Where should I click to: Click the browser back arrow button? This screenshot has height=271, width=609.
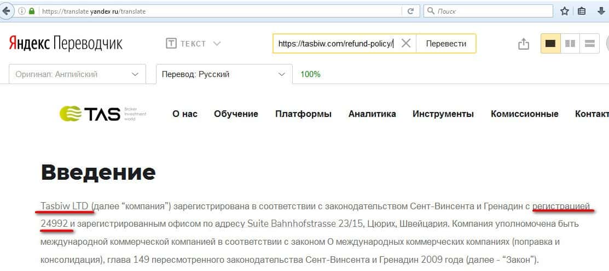point(7,11)
